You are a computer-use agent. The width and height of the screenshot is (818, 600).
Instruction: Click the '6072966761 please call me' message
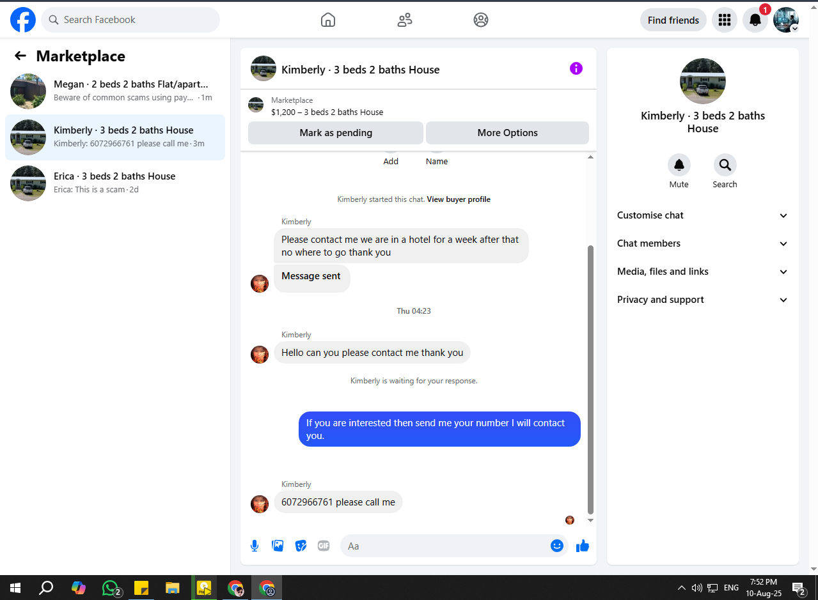(x=338, y=502)
